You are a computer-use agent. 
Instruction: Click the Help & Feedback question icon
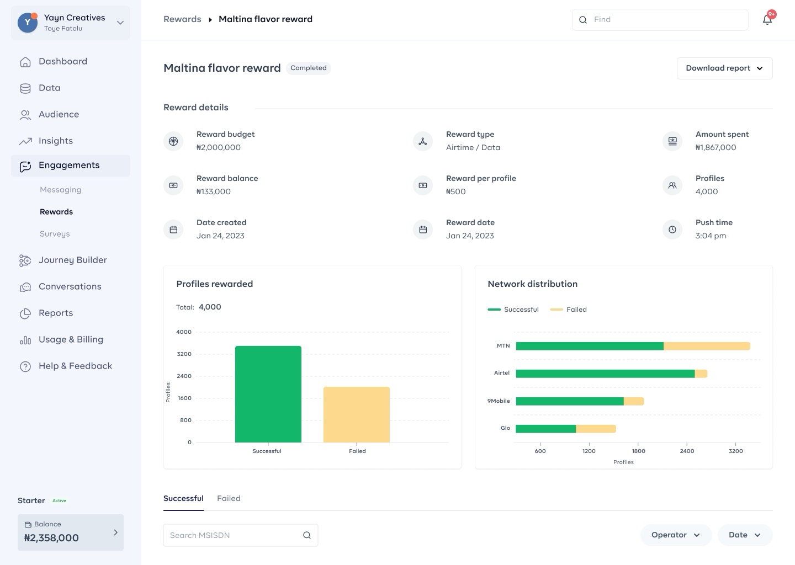tap(25, 366)
